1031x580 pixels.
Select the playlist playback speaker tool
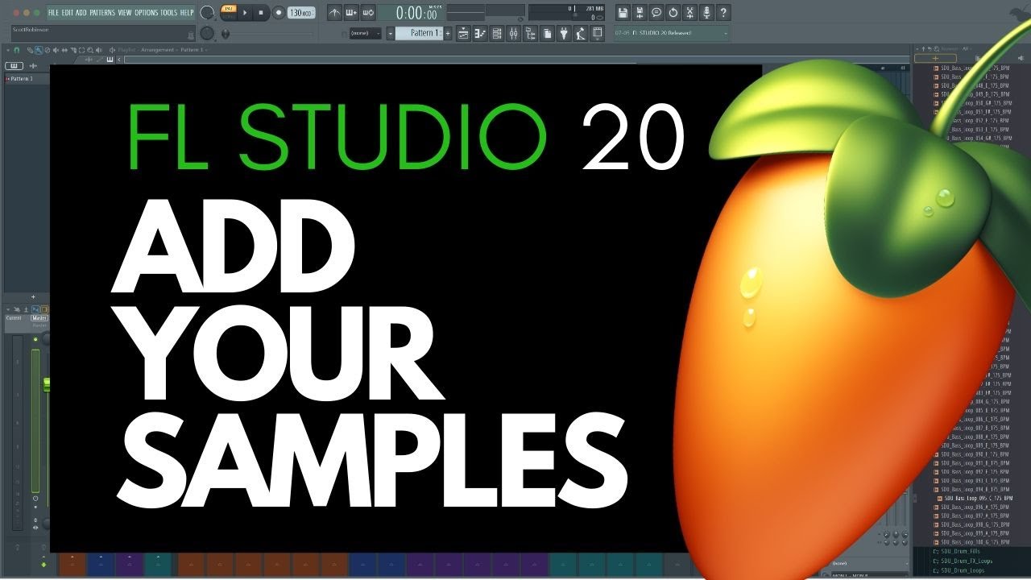[98, 50]
